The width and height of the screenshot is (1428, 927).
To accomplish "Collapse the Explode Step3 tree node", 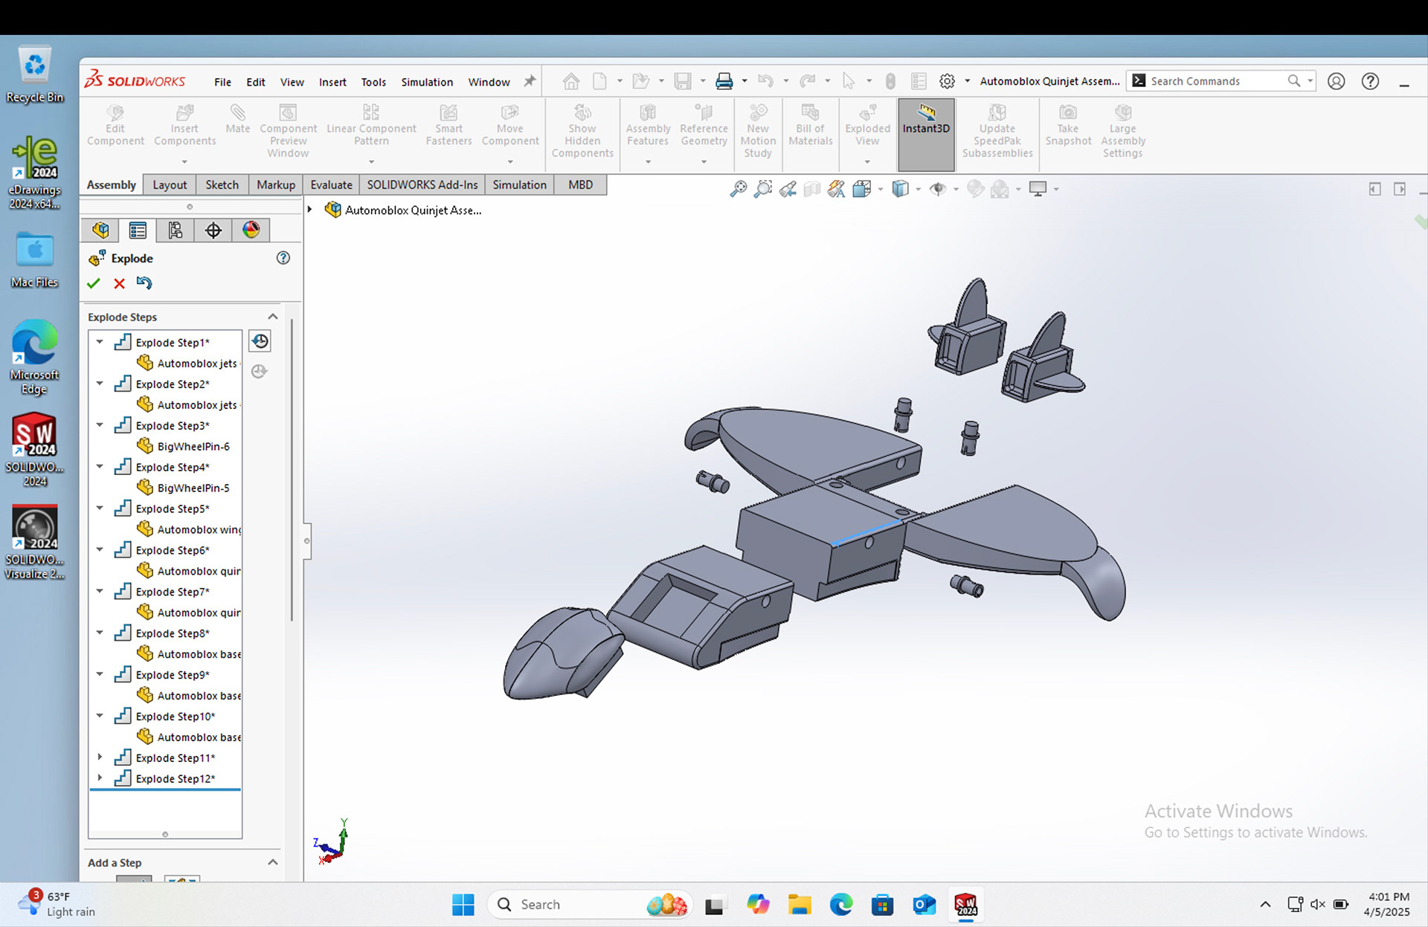I will point(100,425).
